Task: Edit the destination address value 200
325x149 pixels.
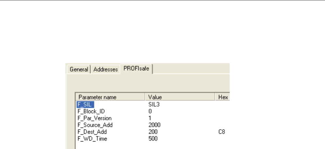Action: [x=153, y=132]
